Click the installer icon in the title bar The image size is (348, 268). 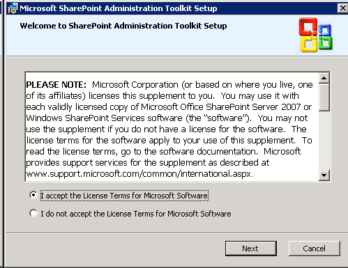pyautogui.click(x=13, y=8)
